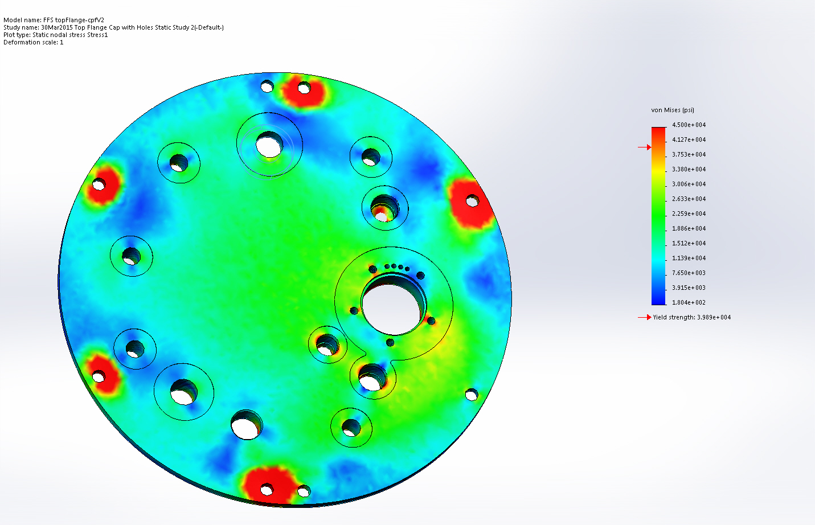Click the red top segment of the legend bar
Image resolution: width=815 pixels, height=525 pixels.
[658, 135]
